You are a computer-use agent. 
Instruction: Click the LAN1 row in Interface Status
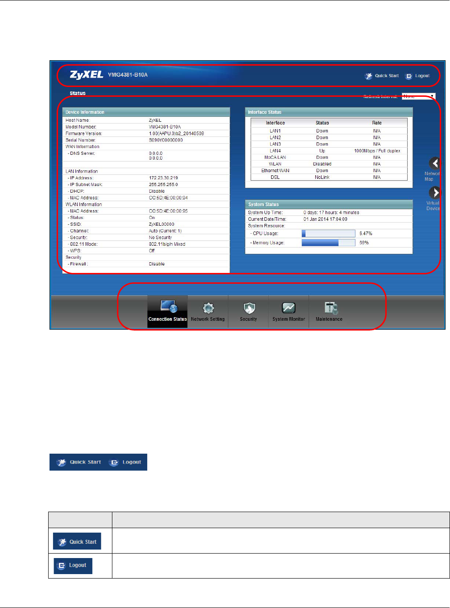(329, 131)
